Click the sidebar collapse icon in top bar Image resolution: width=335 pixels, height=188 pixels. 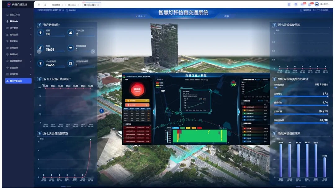coord(39,5)
